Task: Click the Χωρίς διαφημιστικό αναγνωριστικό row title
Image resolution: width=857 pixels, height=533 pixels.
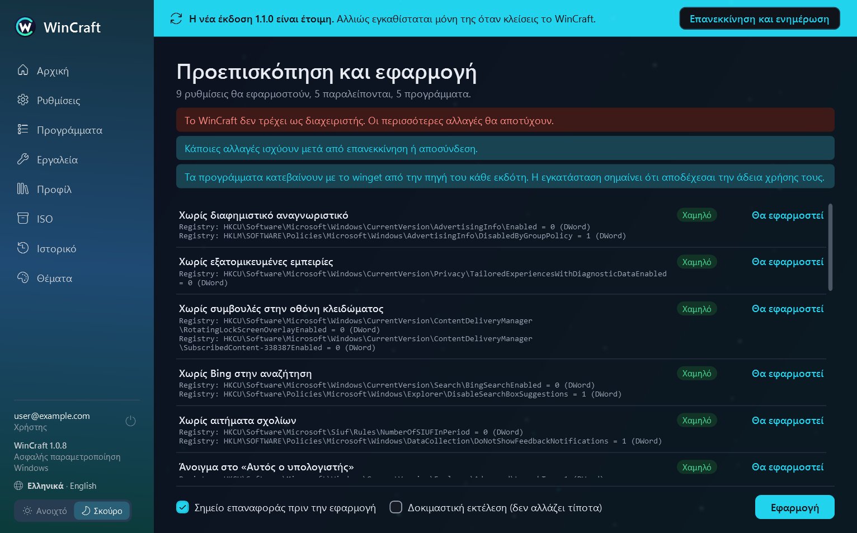Action: point(263,215)
